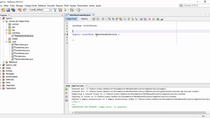The image size is (210, 118).
Task: Click Re-run green double-arrow in output
Action: click(x=66, y=89)
